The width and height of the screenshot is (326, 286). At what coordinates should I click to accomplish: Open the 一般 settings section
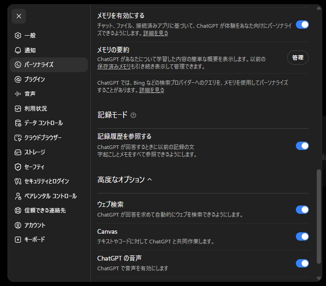tap(49, 36)
